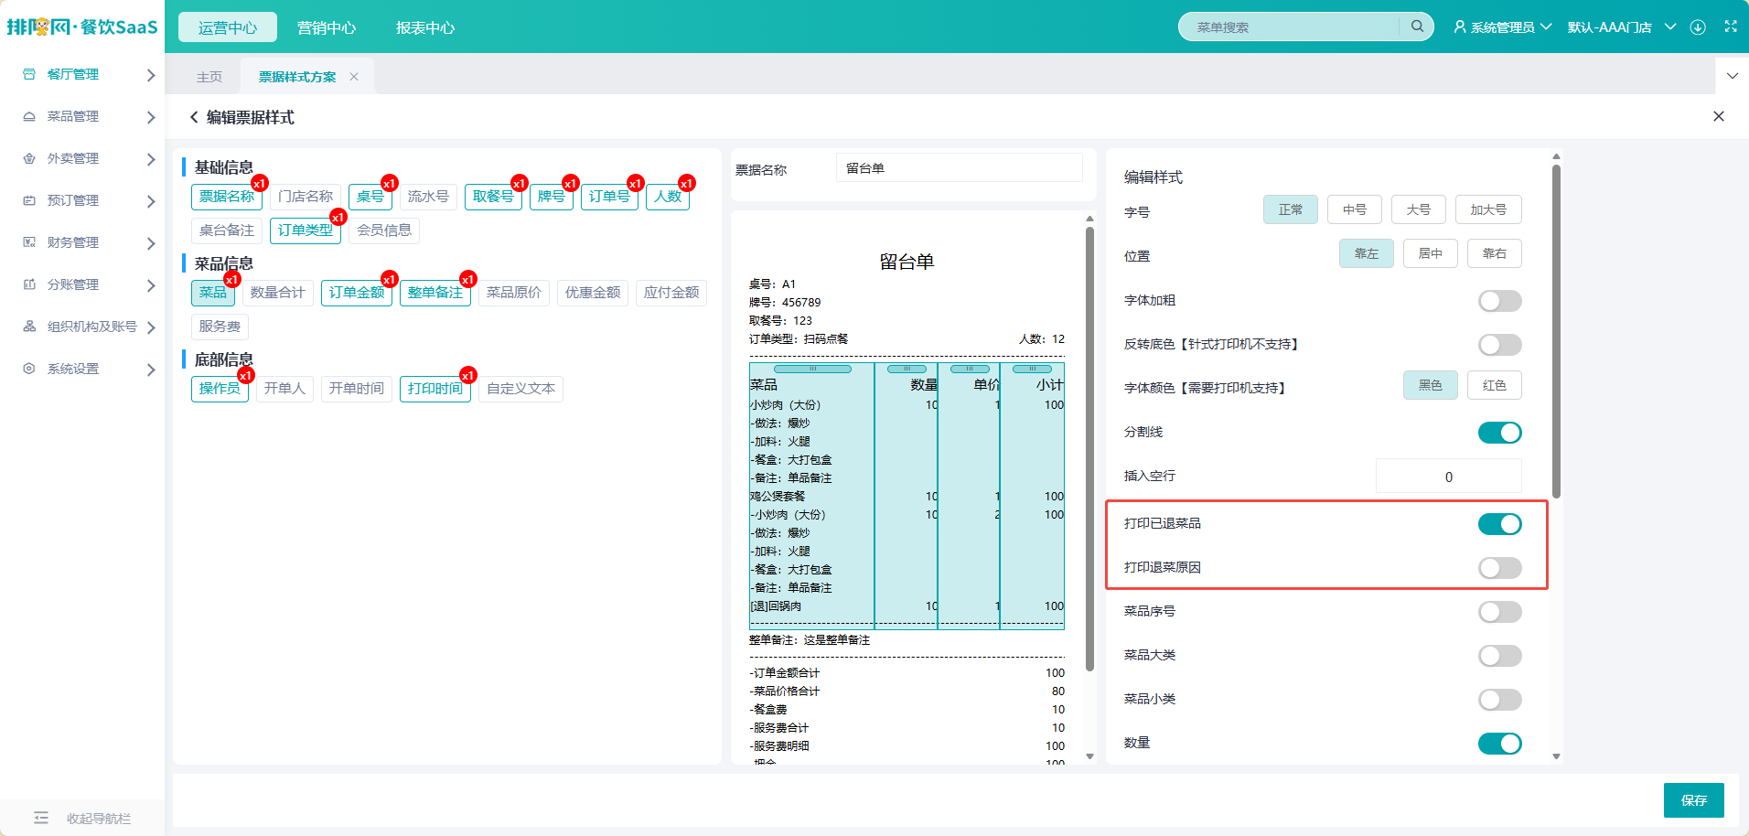Disable the 分割线 toggle
This screenshot has width=1749, height=836.
tap(1500, 433)
